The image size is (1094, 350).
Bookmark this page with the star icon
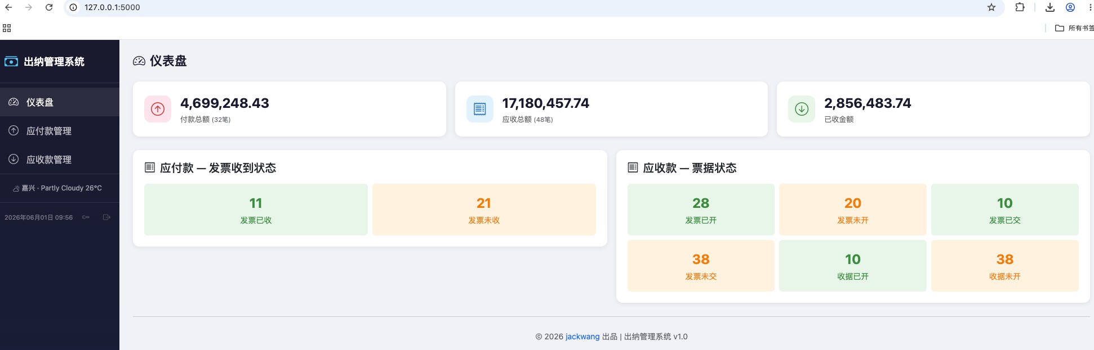[x=991, y=7]
